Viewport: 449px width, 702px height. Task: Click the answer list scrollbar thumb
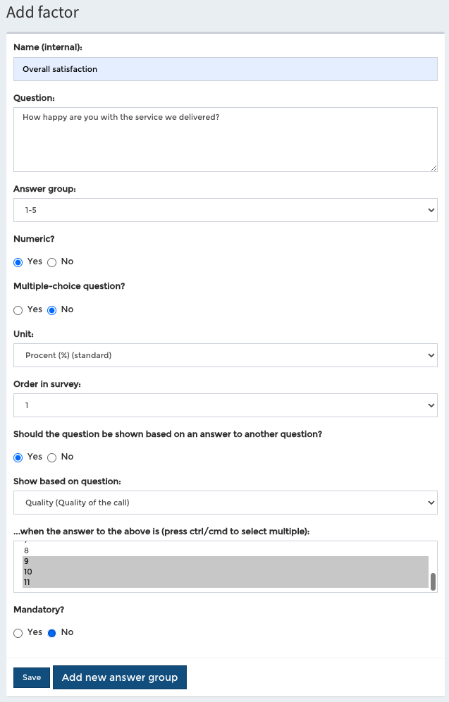click(433, 581)
